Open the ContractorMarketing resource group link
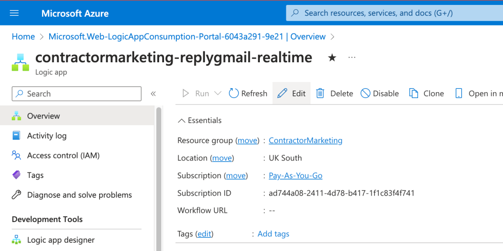503x251 pixels. 306,141
